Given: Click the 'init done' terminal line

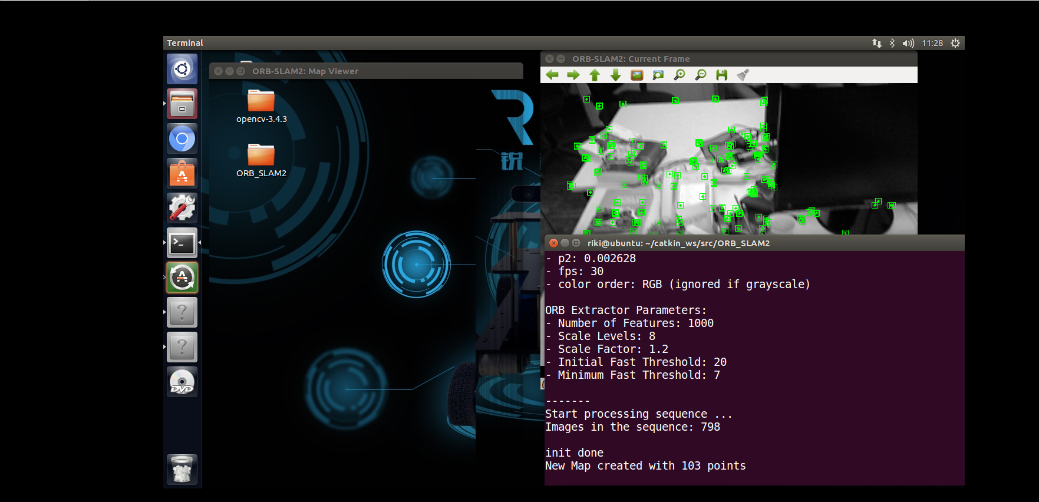Looking at the screenshot, I should click(x=575, y=453).
